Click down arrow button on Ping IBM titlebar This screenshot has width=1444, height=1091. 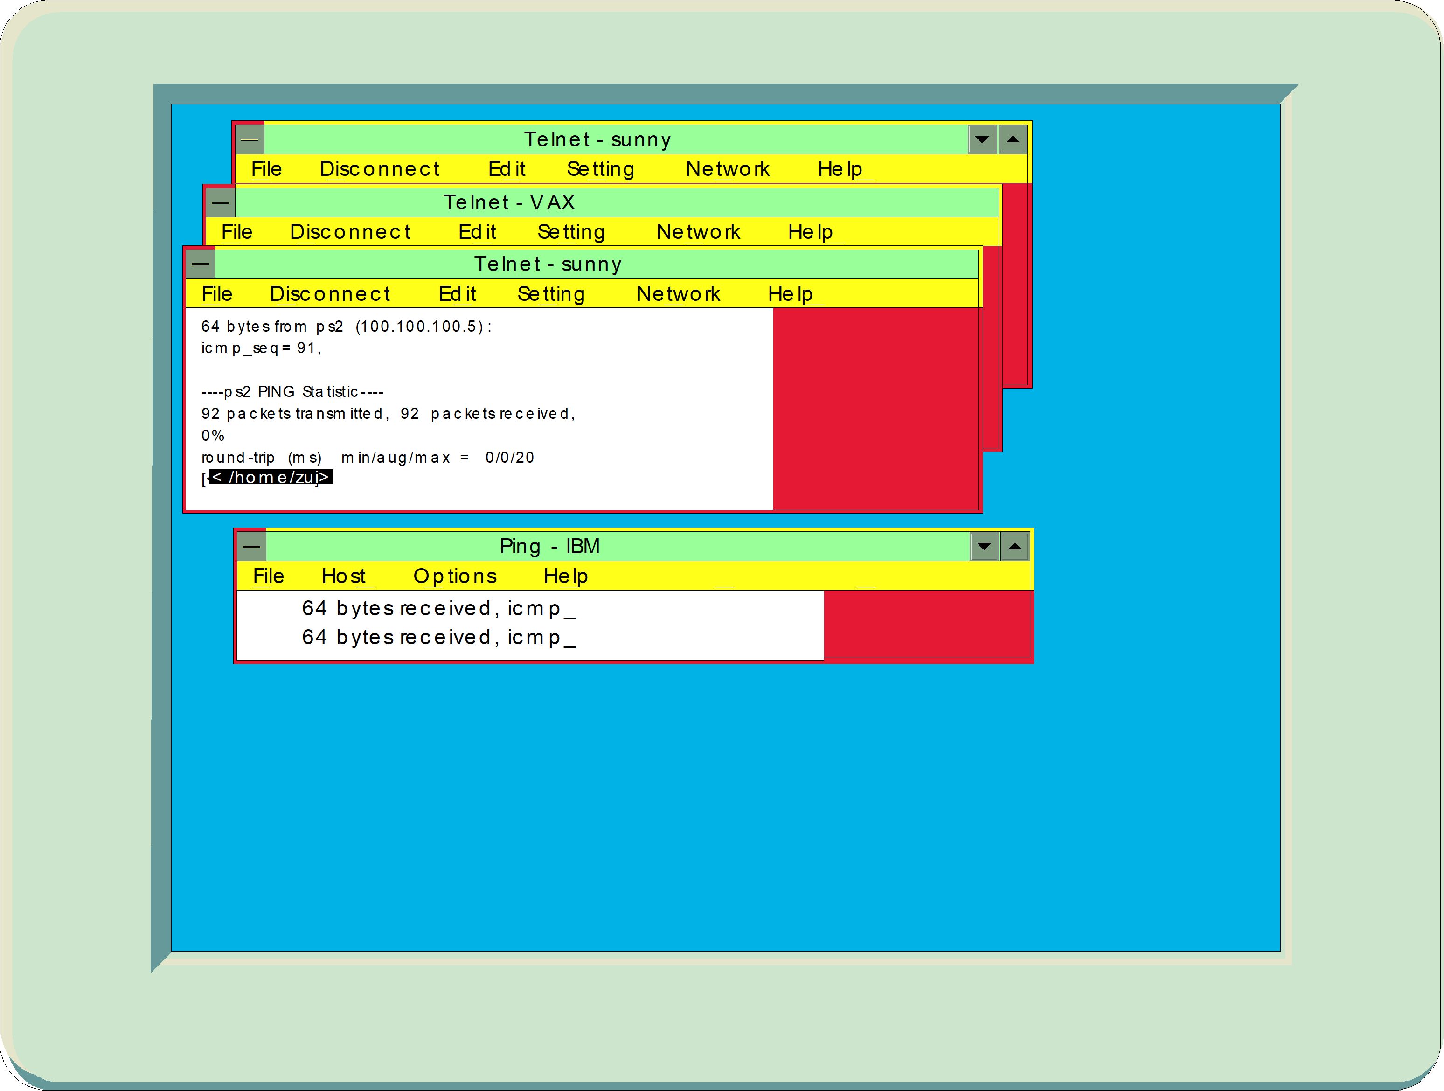tap(984, 547)
